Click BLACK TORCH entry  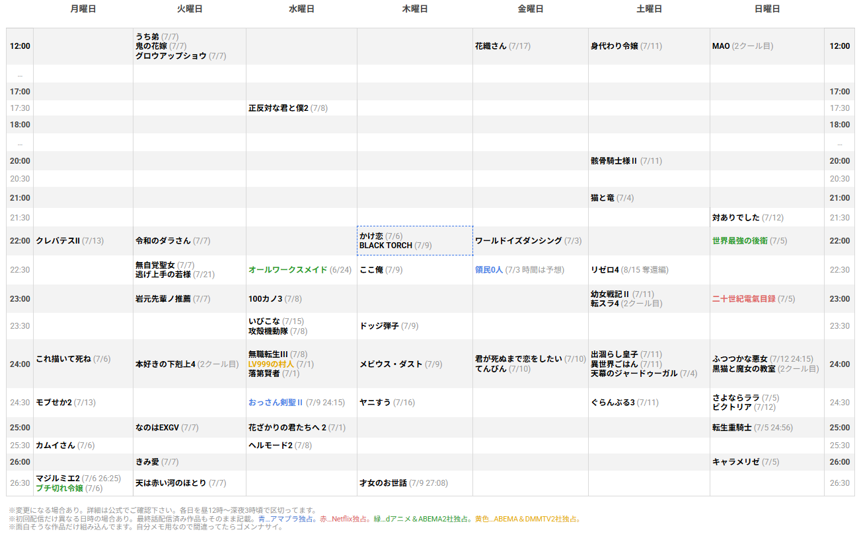tap(386, 246)
